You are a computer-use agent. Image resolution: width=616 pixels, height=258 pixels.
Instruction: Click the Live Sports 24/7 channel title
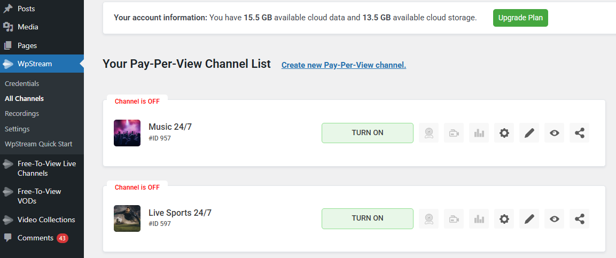(x=180, y=213)
